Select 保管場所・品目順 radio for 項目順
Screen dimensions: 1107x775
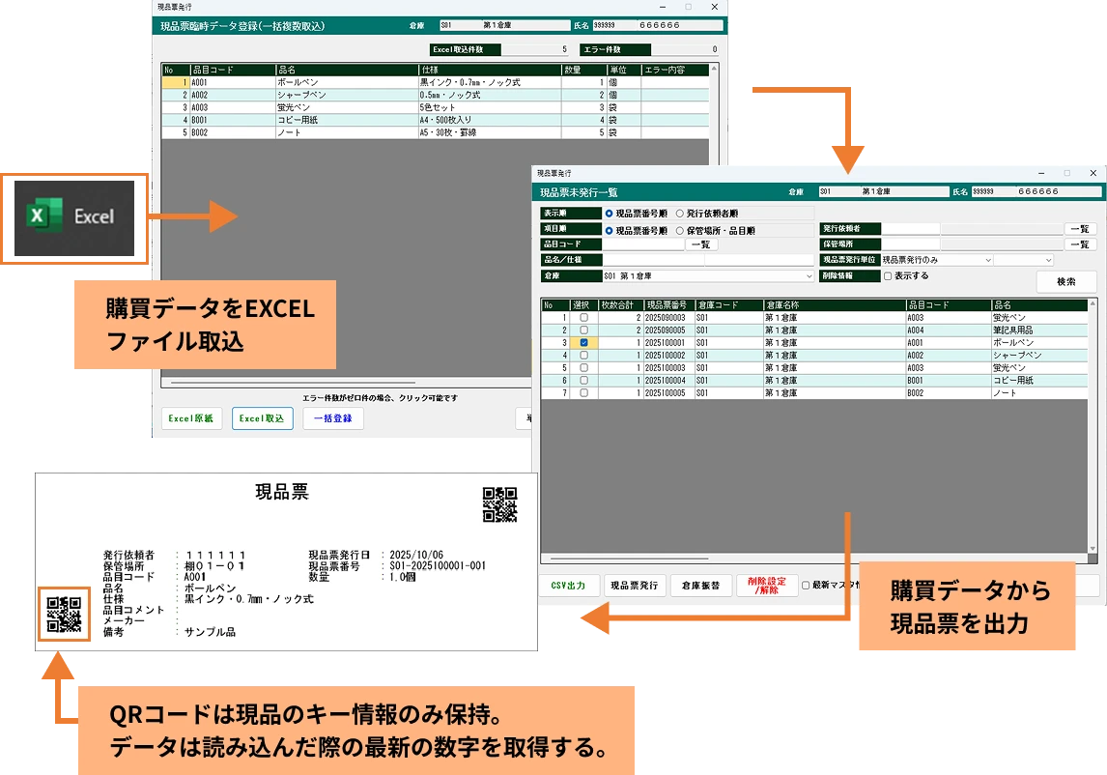pos(680,231)
